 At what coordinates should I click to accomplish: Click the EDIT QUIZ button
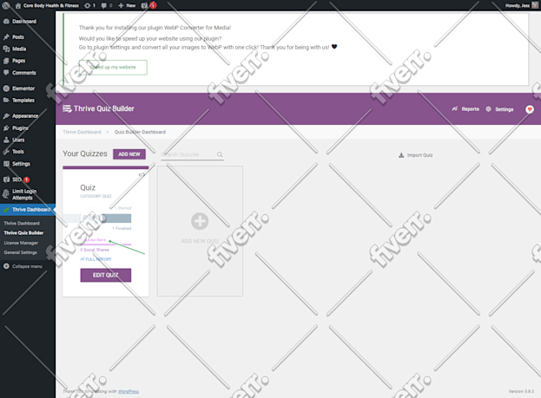click(106, 275)
